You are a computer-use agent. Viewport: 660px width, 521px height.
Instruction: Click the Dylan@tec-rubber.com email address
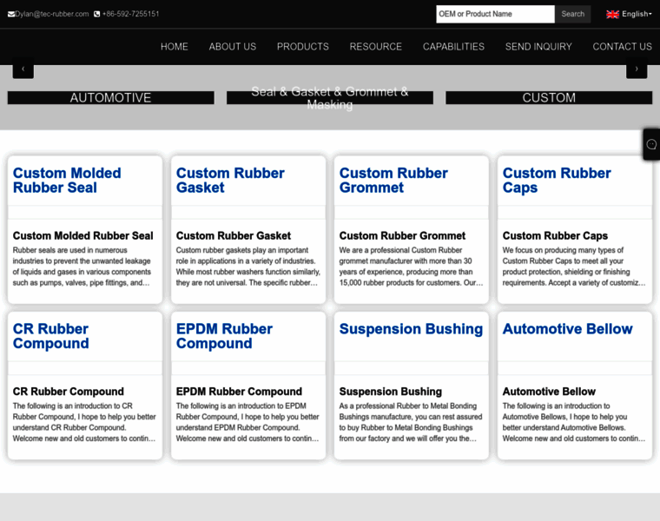[x=52, y=14]
